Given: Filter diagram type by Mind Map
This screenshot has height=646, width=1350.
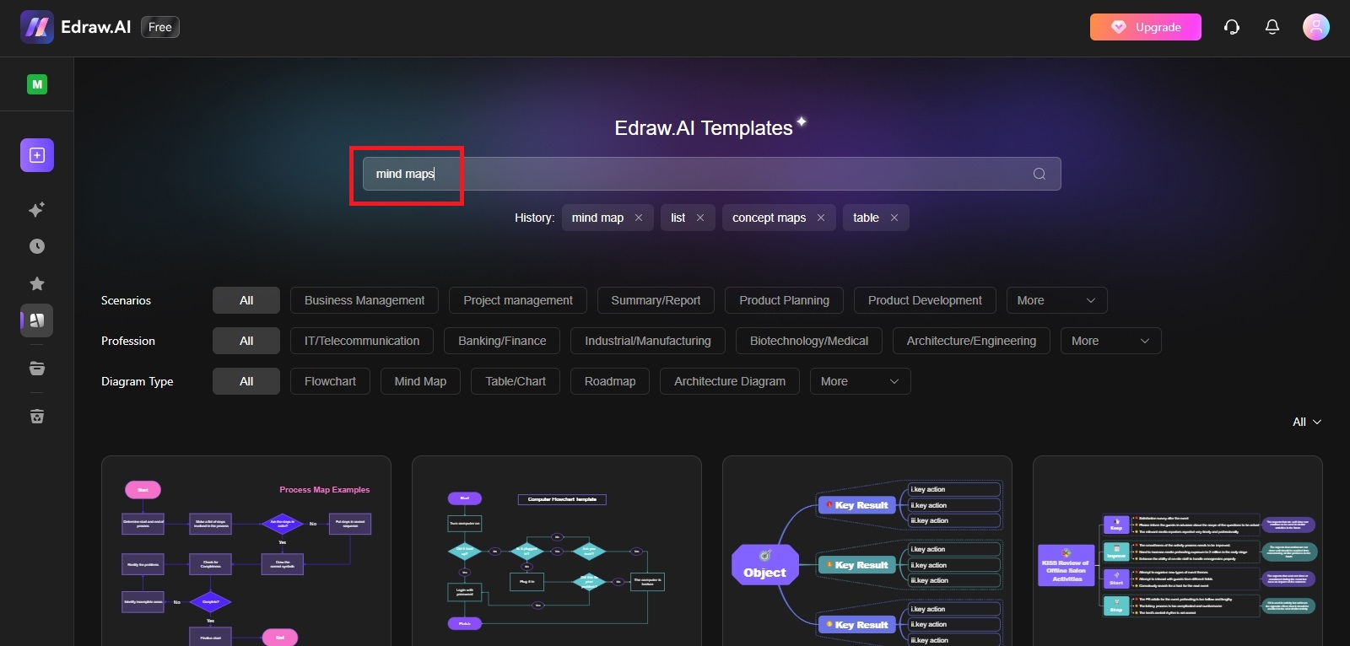Looking at the screenshot, I should click(420, 381).
